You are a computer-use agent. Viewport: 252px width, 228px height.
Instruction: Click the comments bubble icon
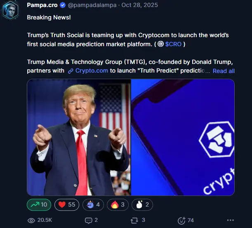pyautogui.click(x=89, y=221)
